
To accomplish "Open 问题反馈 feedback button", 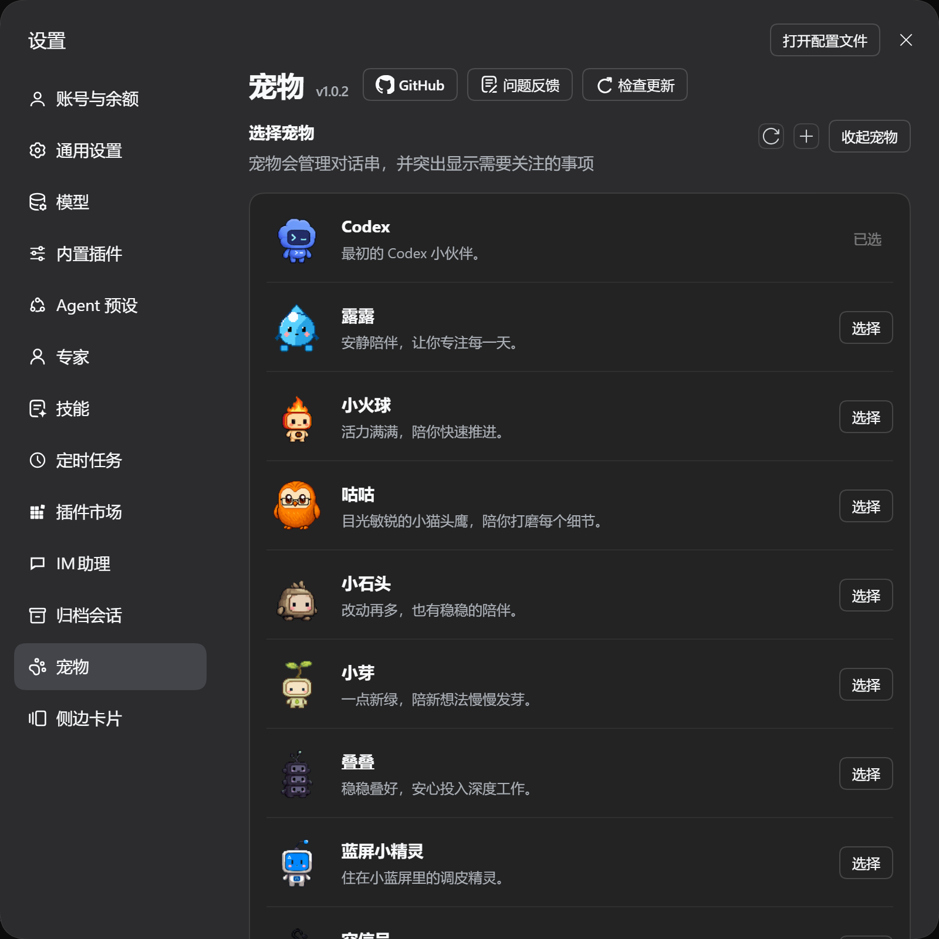I will tap(519, 85).
